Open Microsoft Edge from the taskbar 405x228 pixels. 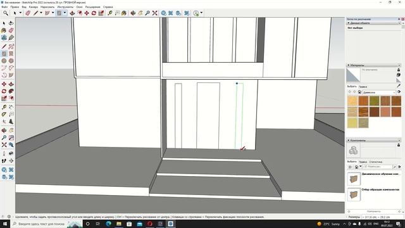coord(108,224)
